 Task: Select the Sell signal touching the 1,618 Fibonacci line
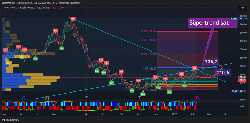click(194, 68)
